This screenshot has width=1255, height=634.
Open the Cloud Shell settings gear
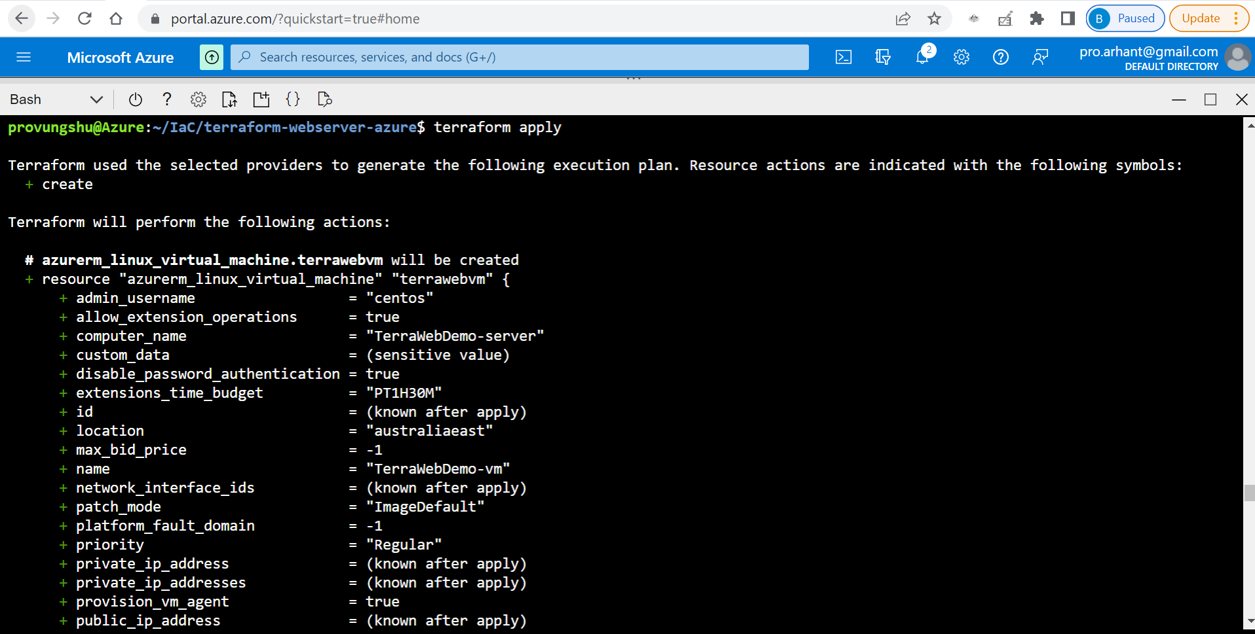[198, 99]
